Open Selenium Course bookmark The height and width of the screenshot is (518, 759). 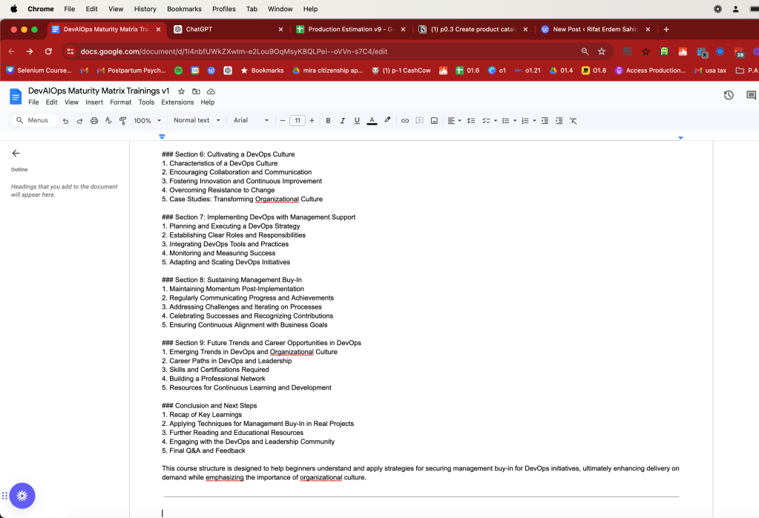tap(39, 71)
